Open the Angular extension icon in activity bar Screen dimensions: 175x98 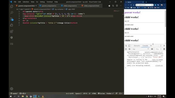point(11,38)
